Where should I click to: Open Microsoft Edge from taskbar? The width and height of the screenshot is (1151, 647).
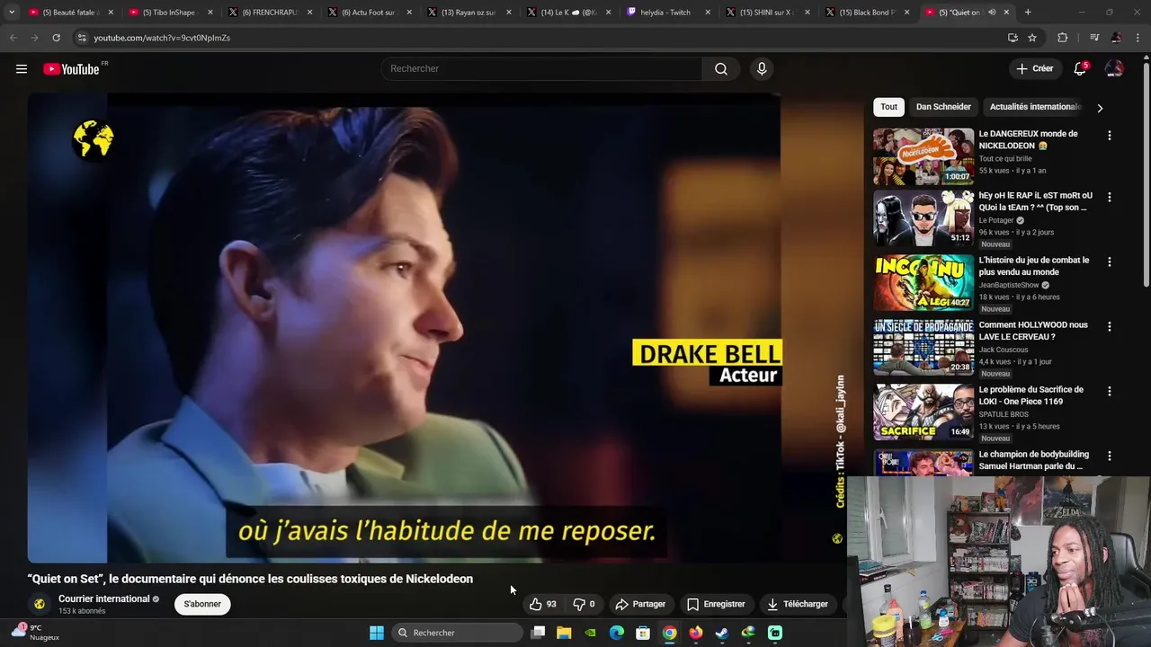click(x=617, y=633)
